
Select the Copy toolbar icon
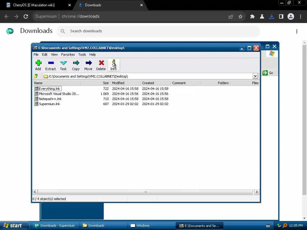[x=76, y=65]
